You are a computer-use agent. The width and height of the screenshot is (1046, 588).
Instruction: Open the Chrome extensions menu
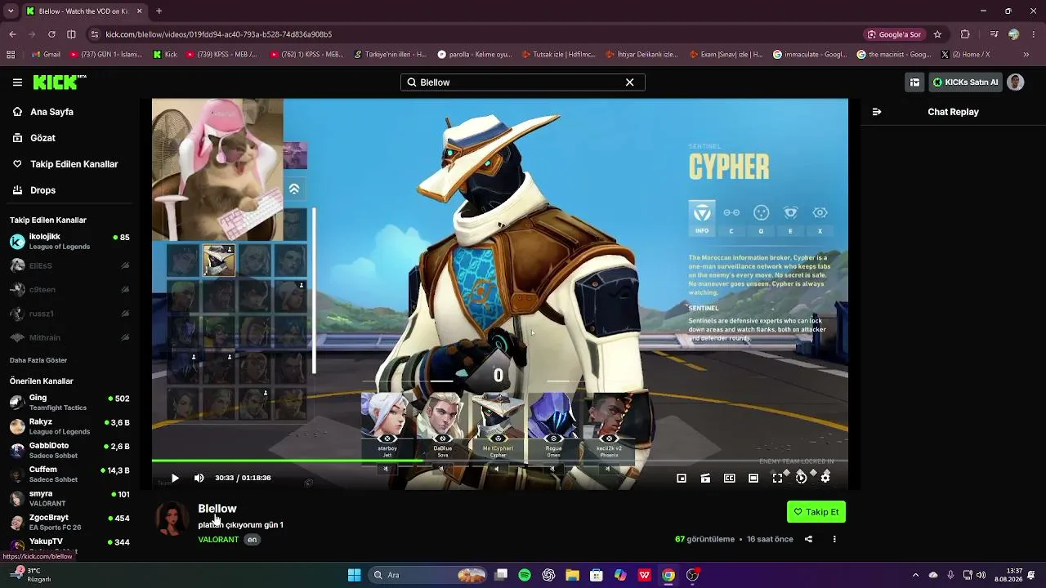coord(965,34)
